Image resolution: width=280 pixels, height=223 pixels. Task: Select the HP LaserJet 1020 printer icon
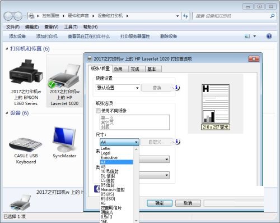64,76
